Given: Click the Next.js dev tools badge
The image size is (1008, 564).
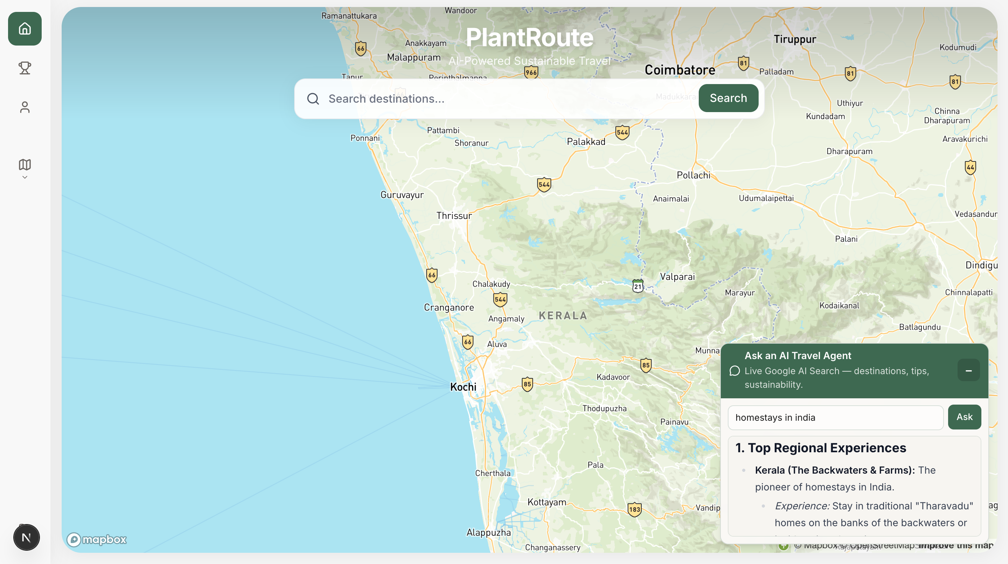Looking at the screenshot, I should 26,537.
